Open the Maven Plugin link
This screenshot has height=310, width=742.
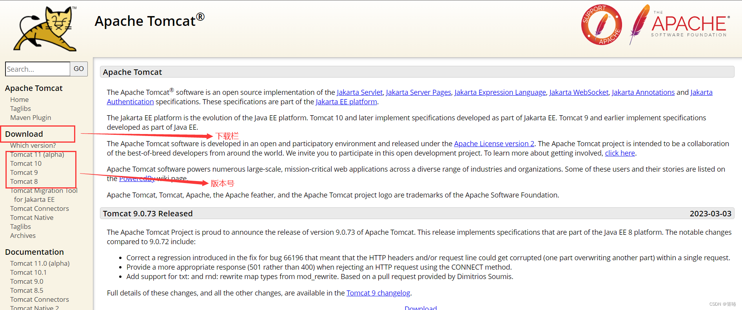point(31,118)
